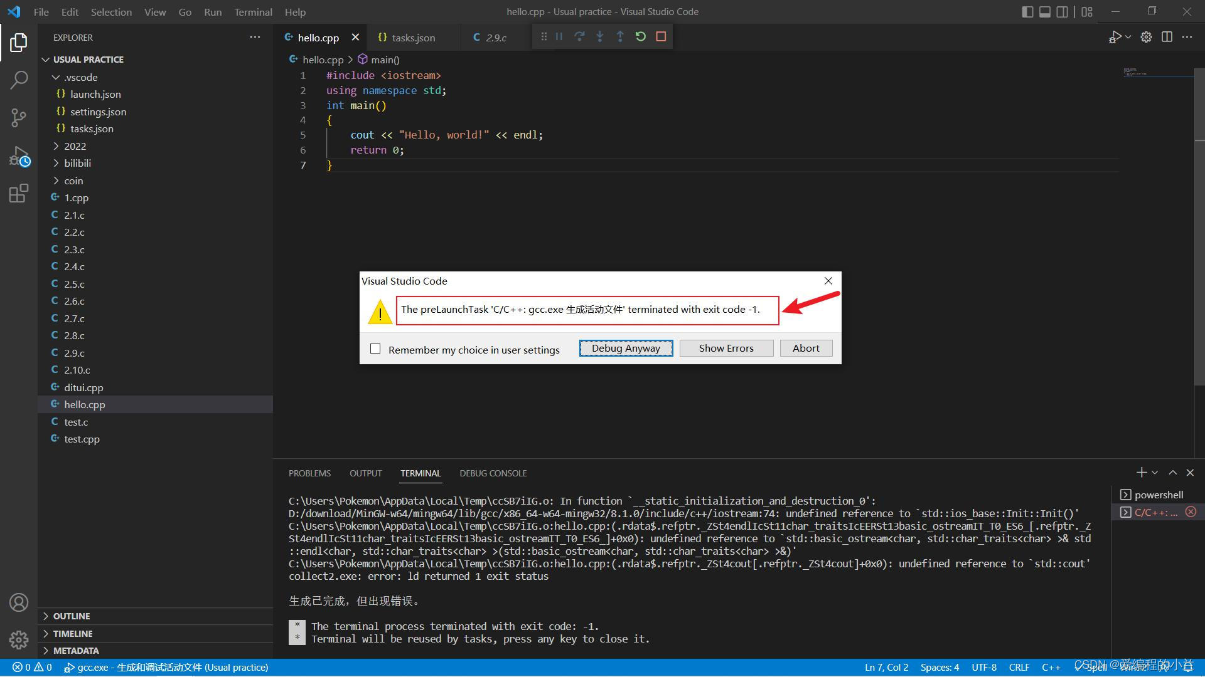The image size is (1205, 677).
Task: Switch to the PROBLEMS panel tab
Action: tap(309, 473)
